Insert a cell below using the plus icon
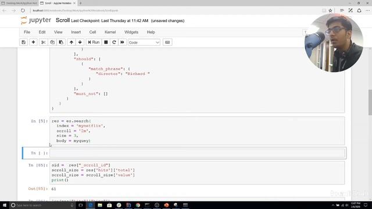This screenshot has width=372, height=209. click(x=33, y=42)
